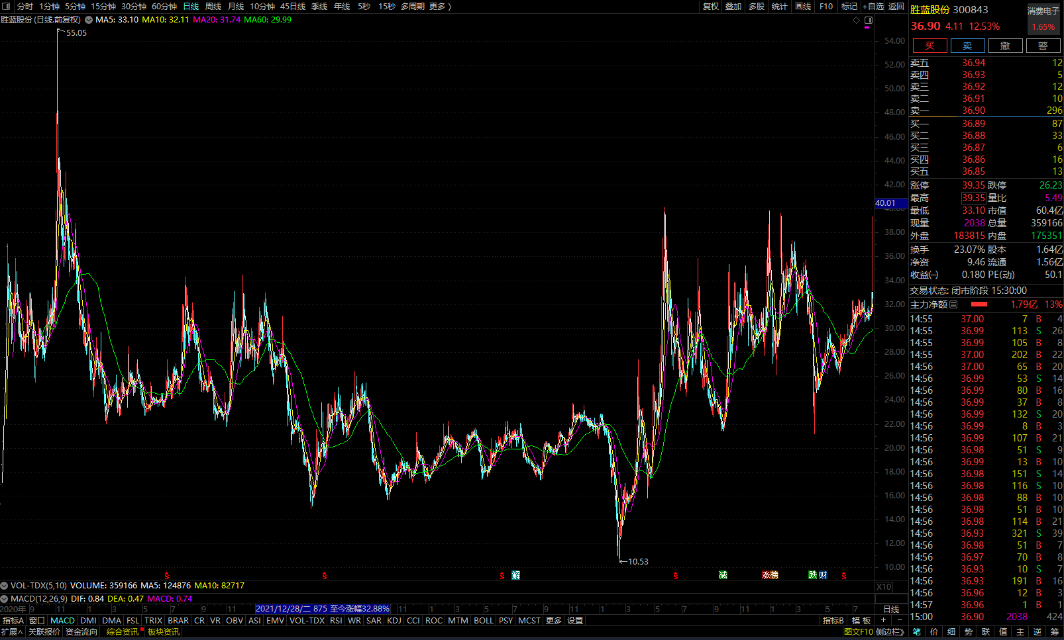Click the 涨榜 event marker on the chart
The height and width of the screenshot is (640, 1064).
pos(770,575)
